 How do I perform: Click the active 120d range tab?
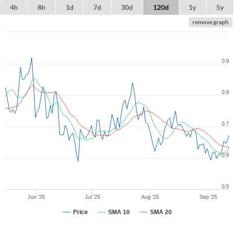161,7
